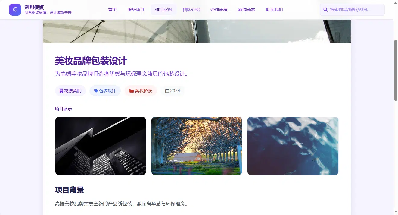This screenshot has width=398, height=215.
Task: Open the tree-lined orchard path thumbnail
Action: pos(197,146)
